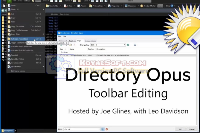
Task: Click Calculate Folder Sizes menu item
Action: coord(26,39)
